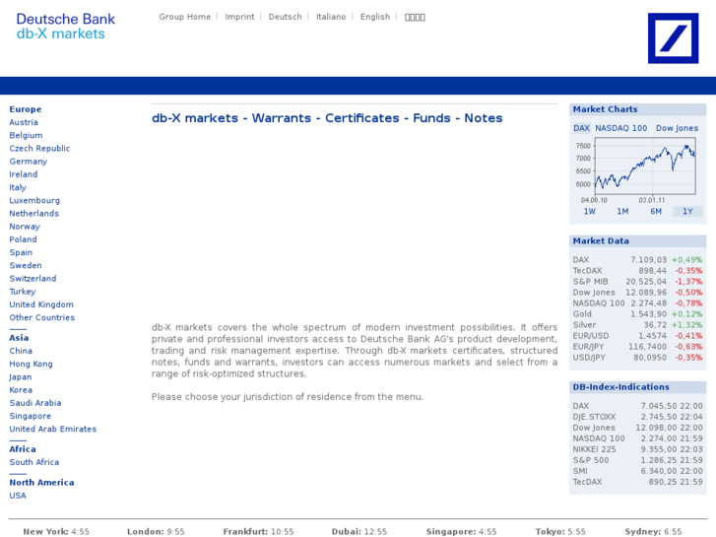Screen dimensions: 716x537
Task: Open USA under North America
Action: [18, 496]
